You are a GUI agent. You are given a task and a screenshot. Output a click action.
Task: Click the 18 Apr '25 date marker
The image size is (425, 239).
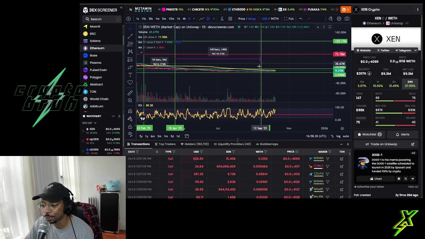pos(175,128)
